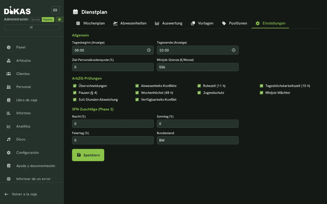Click the Abwesenheiten plane departure icon
327x204 pixels.
(115, 23)
